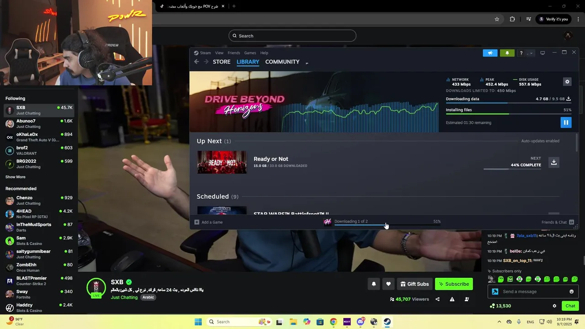Open the Help menu in Steam

(264, 53)
